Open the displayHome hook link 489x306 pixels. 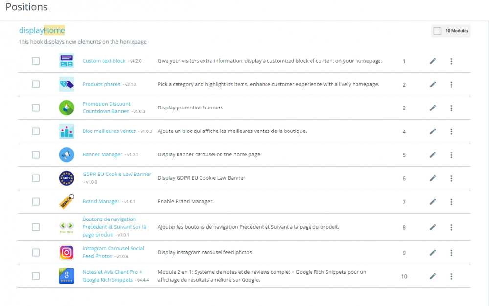pyautogui.click(x=42, y=30)
